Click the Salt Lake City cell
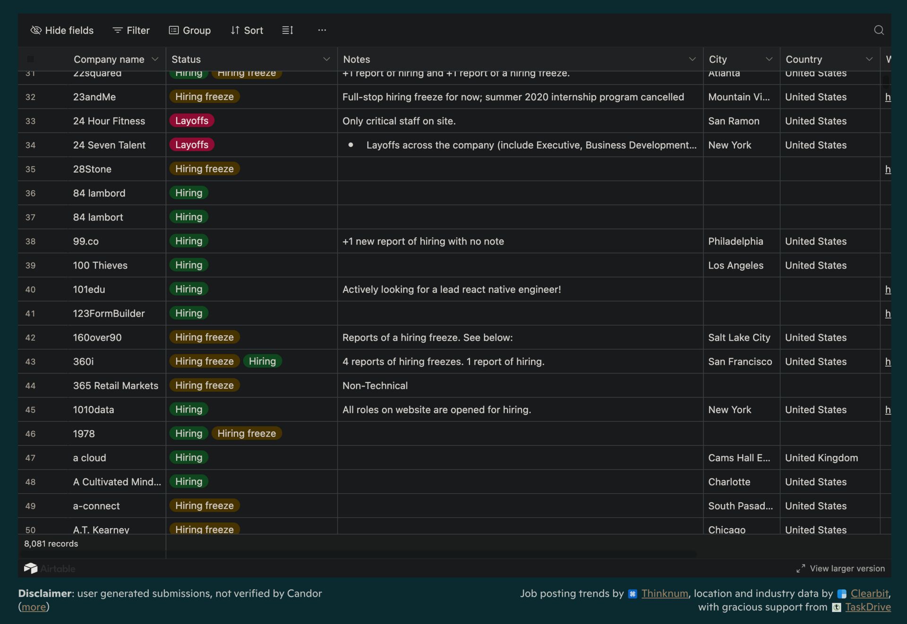Screen dimensions: 907x624 tap(742, 337)
